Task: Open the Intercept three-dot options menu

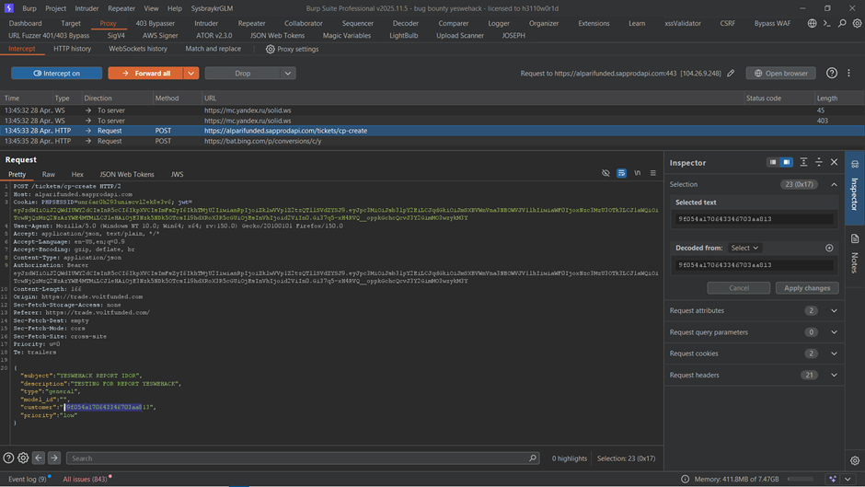Action: click(x=849, y=73)
